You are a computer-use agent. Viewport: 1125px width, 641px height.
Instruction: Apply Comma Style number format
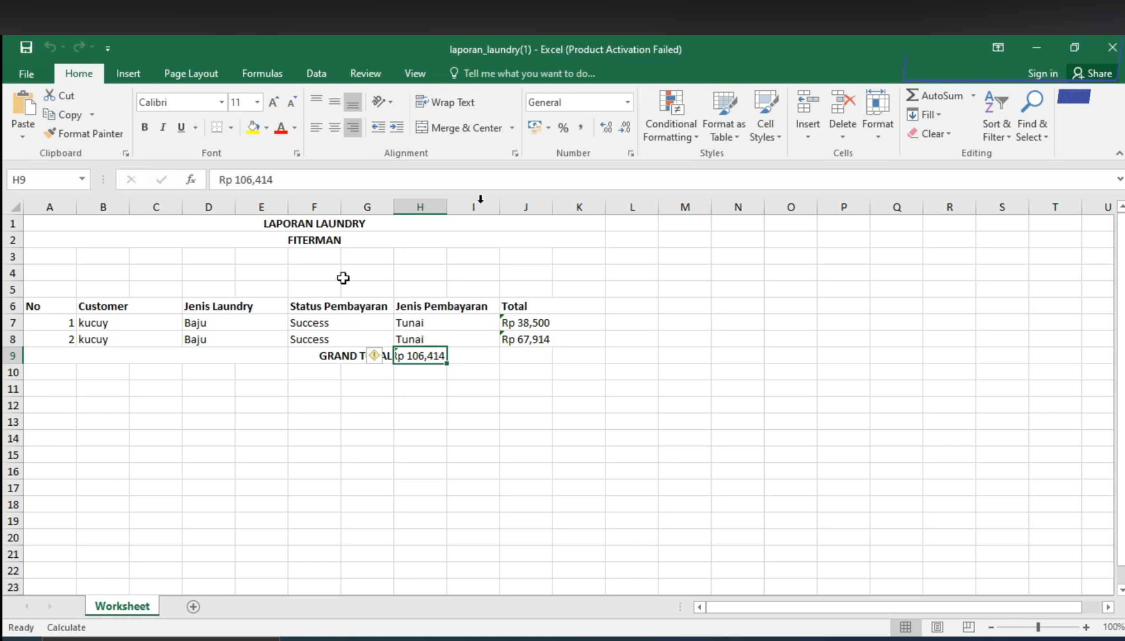coord(581,128)
